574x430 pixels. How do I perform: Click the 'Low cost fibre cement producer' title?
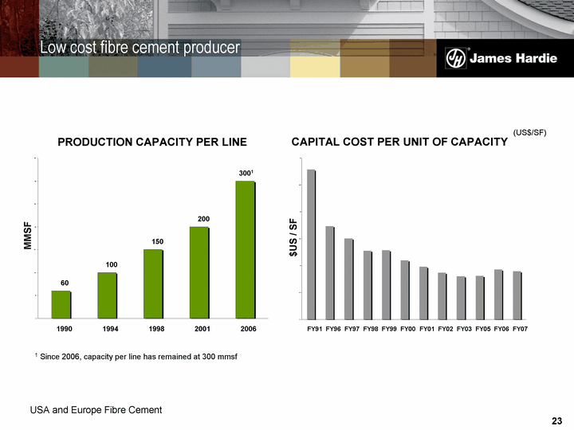click(x=140, y=49)
